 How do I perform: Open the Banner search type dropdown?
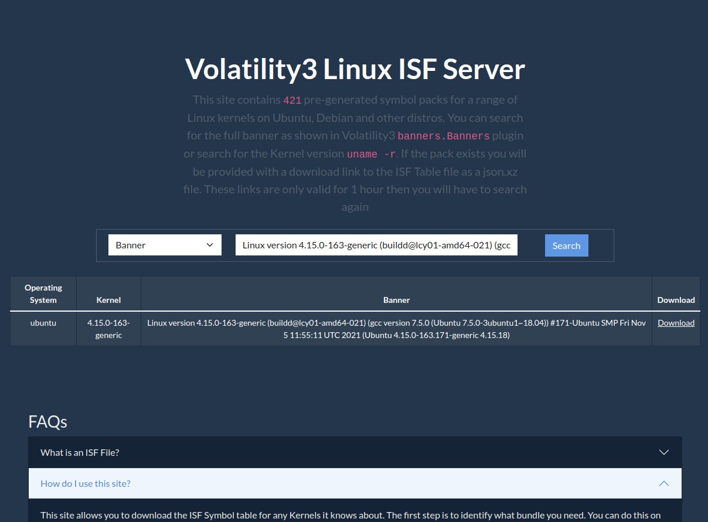click(165, 245)
